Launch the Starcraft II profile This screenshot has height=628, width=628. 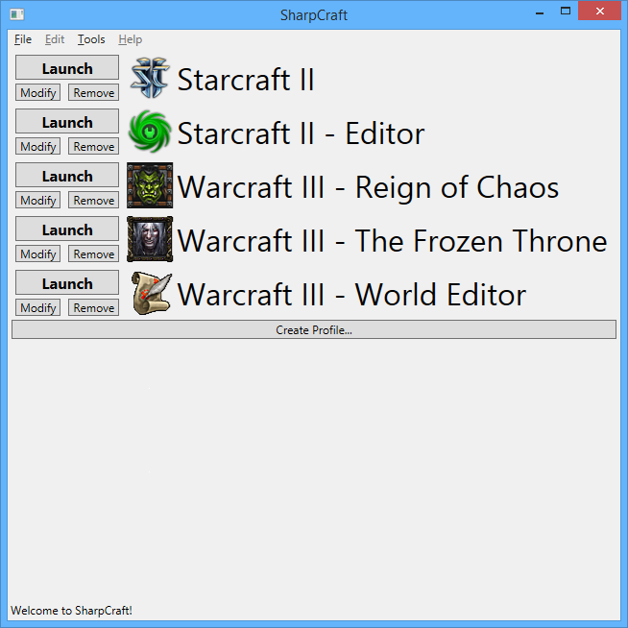(x=67, y=67)
